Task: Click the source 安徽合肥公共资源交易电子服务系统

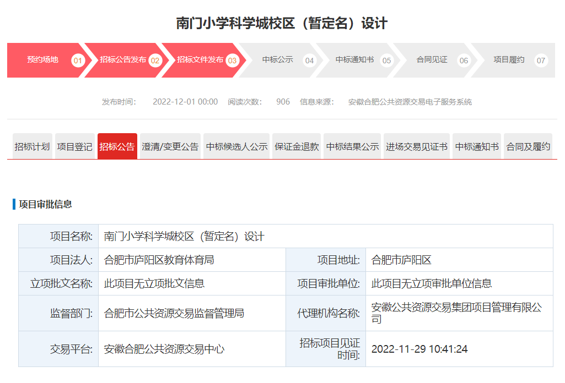Action: pyautogui.click(x=410, y=102)
